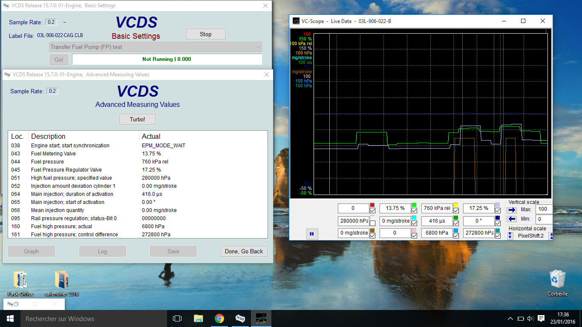This screenshot has height=327, width=582.
Task: Switch to VCDS via its taskbar icon
Action: tap(240, 318)
